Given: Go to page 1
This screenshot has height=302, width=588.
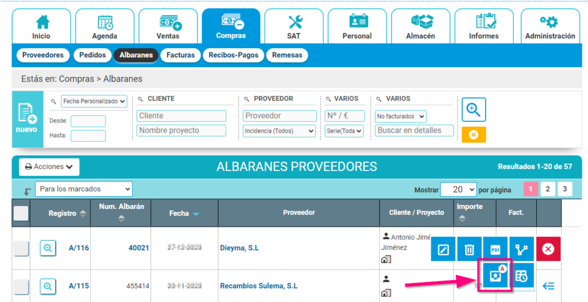Looking at the screenshot, I should 531,189.
